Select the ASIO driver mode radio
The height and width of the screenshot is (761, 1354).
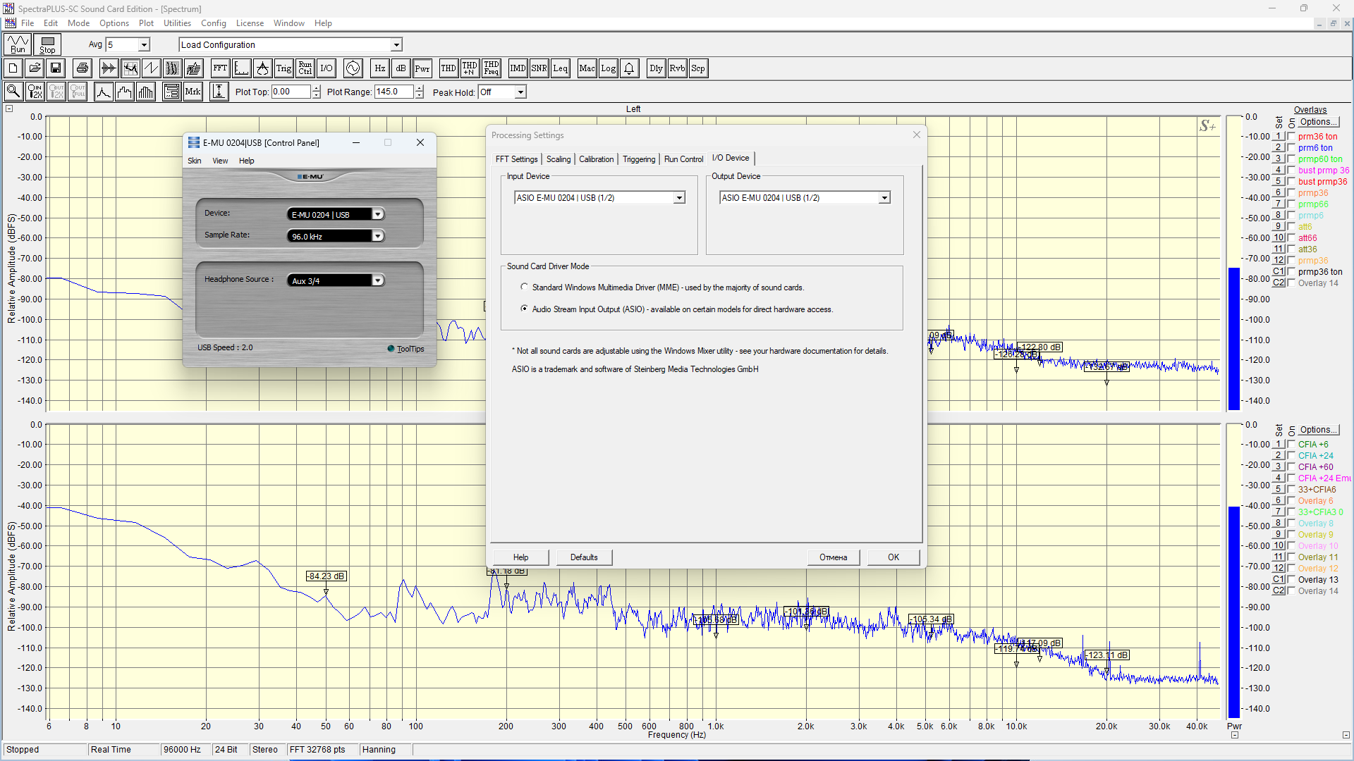524,309
